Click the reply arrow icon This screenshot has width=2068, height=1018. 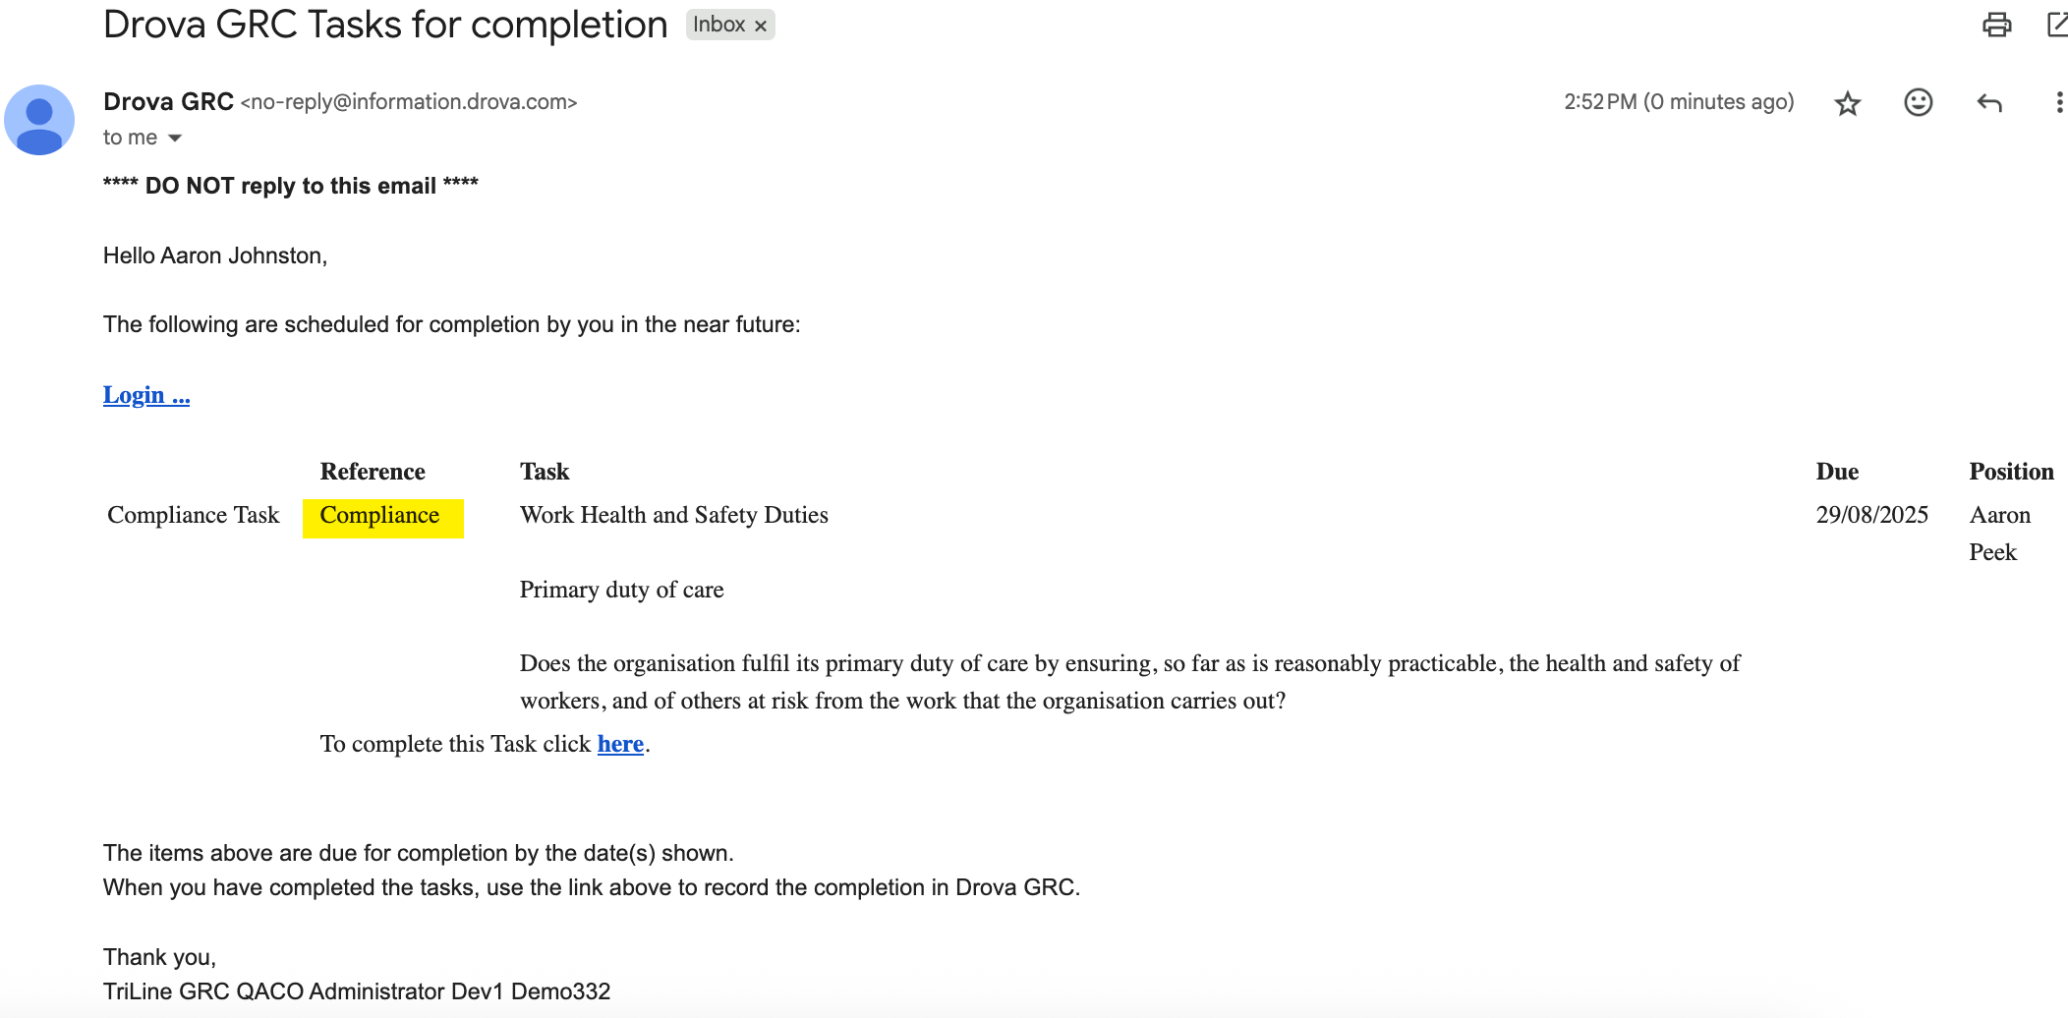click(x=1988, y=103)
